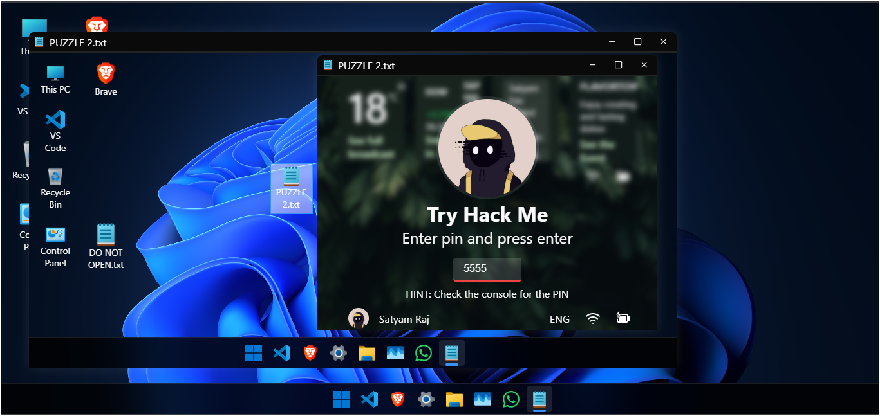The width and height of the screenshot is (880, 416).
Task: Open Settings gear in the inner window taskbar
Action: pyautogui.click(x=339, y=353)
